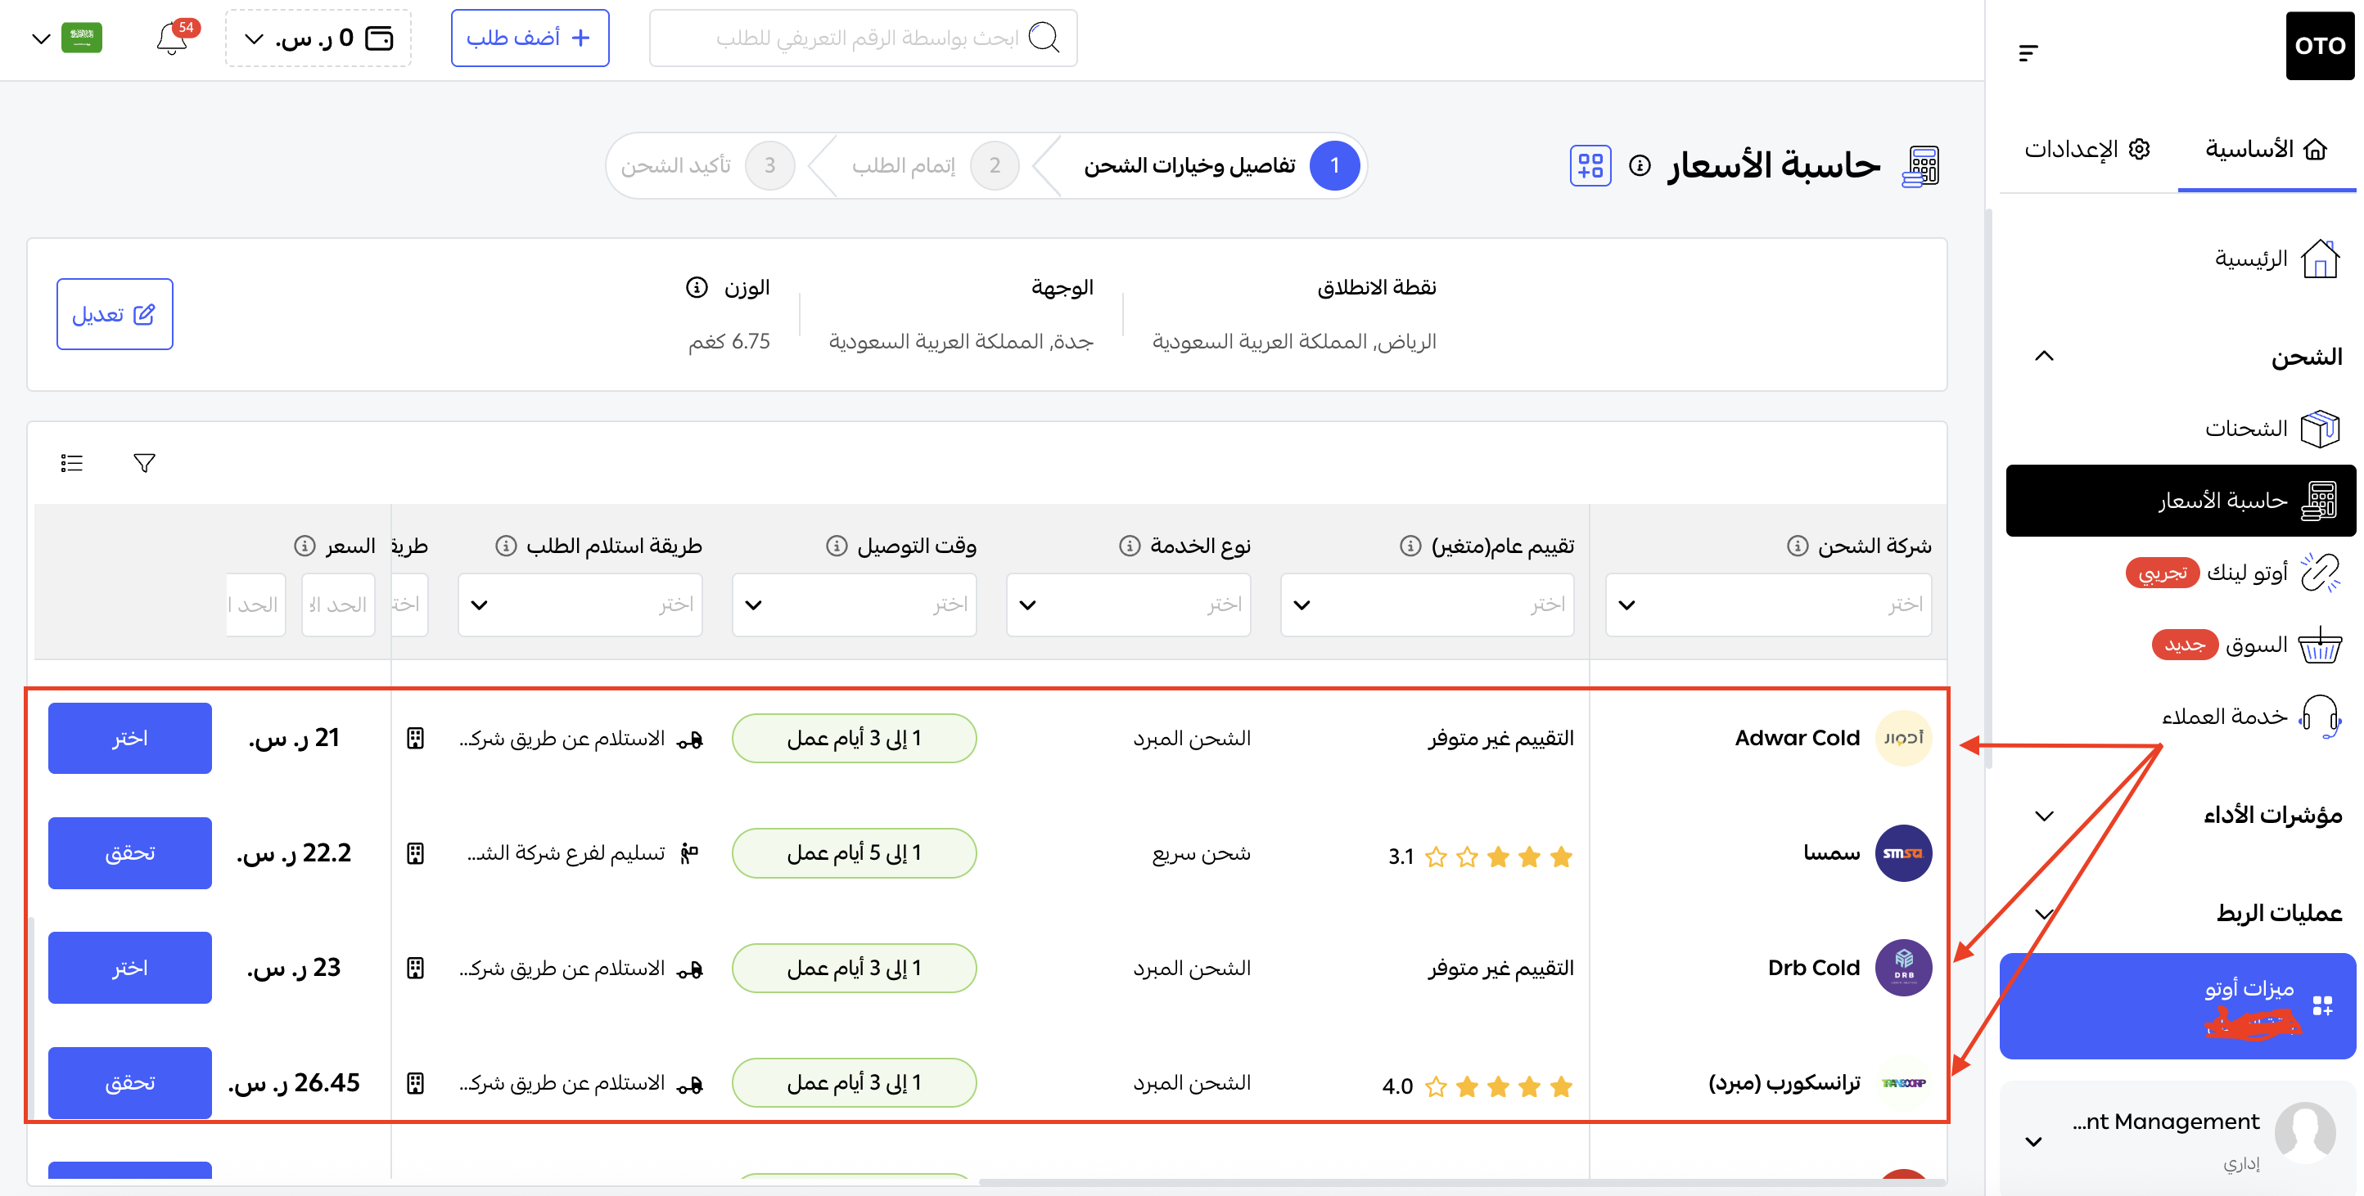Open خدمة العملاء in sidebar

click(2250, 717)
